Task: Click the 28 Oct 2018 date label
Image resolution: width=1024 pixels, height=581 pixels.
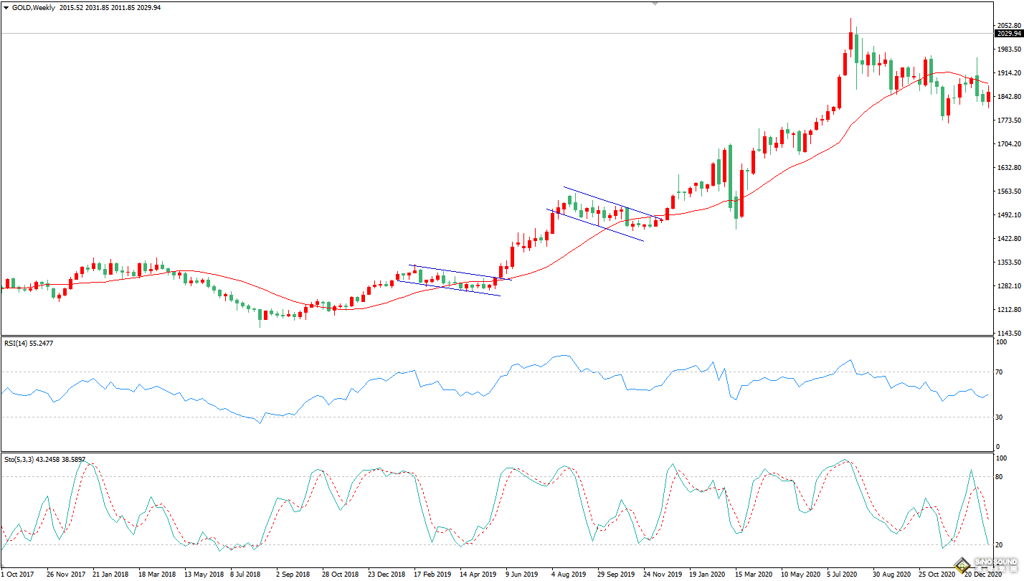Action: point(341,575)
